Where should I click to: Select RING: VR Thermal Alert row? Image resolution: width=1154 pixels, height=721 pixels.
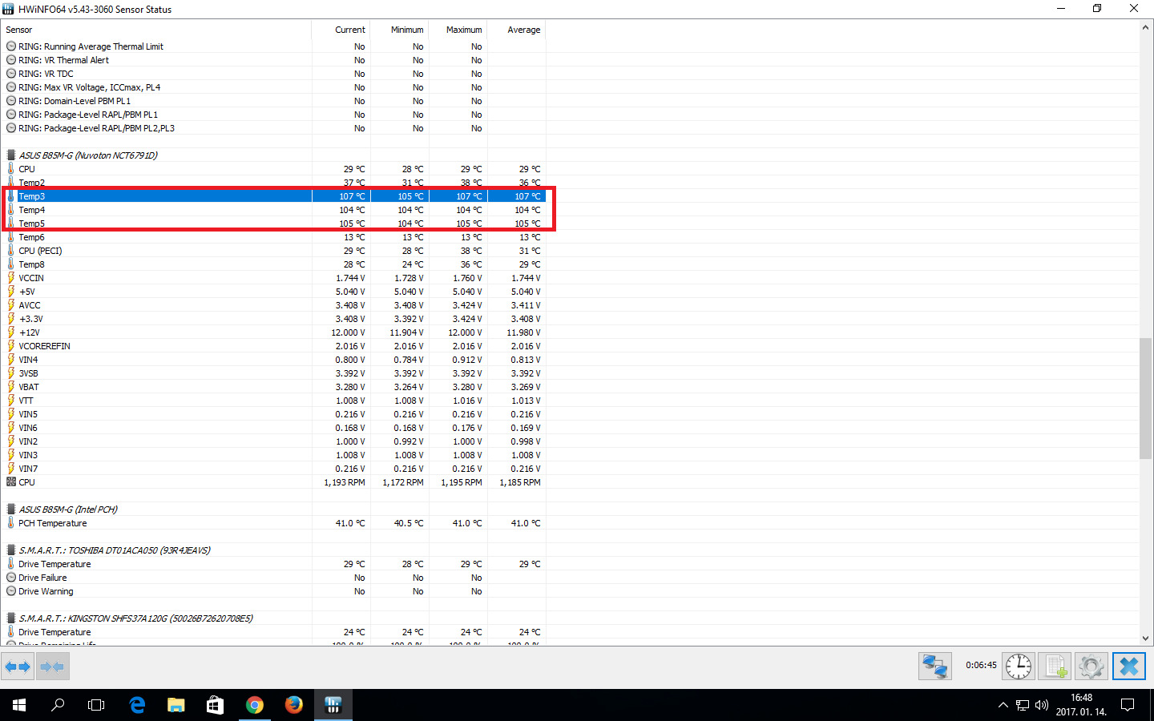point(274,60)
